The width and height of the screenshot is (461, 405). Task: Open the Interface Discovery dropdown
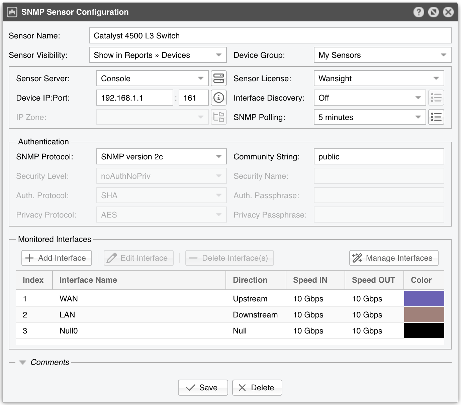[369, 98]
